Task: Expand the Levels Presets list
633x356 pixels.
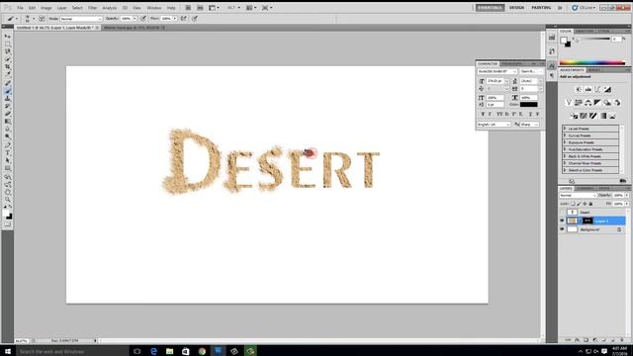Action: coord(565,129)
